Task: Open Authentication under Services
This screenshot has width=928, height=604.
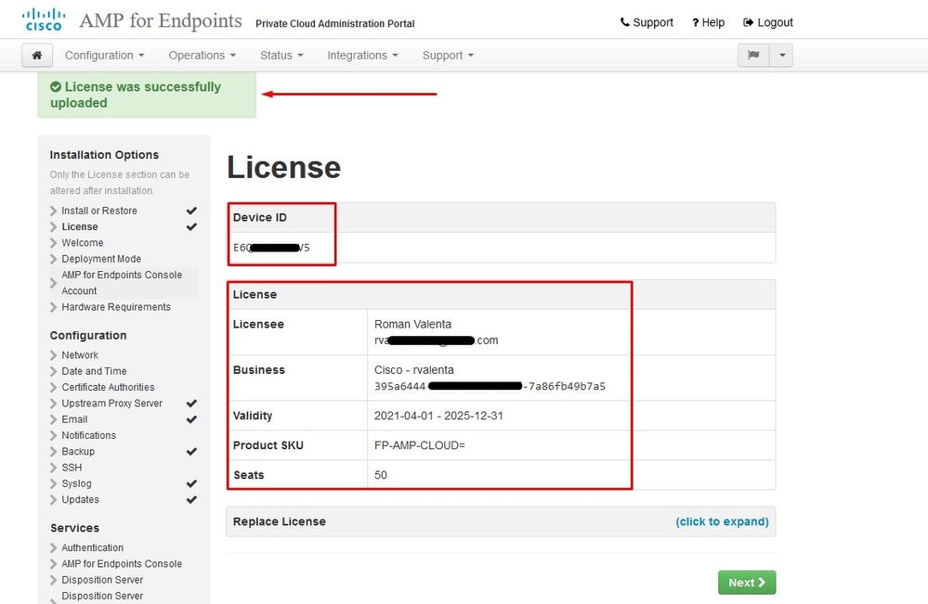Action: tap(92, 547)
